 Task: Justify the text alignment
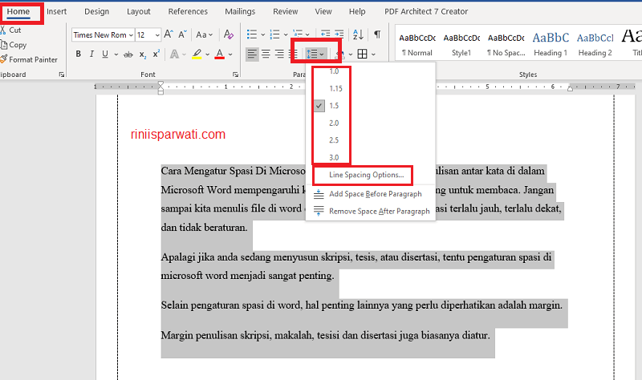click(293, 54)
